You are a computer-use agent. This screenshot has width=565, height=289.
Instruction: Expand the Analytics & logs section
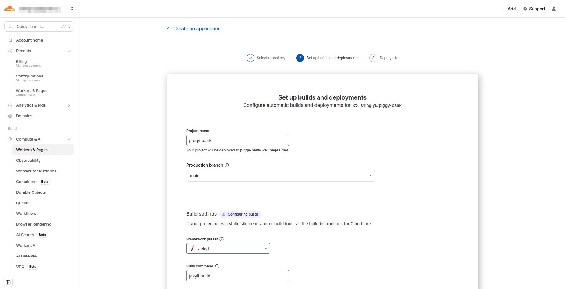(x=69, y=105)
